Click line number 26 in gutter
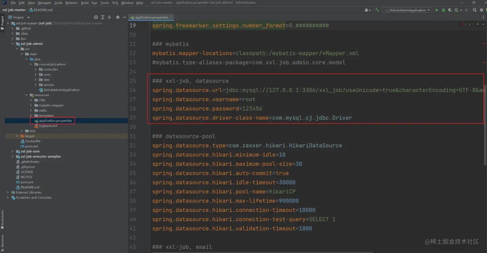 tap(133, 90)
